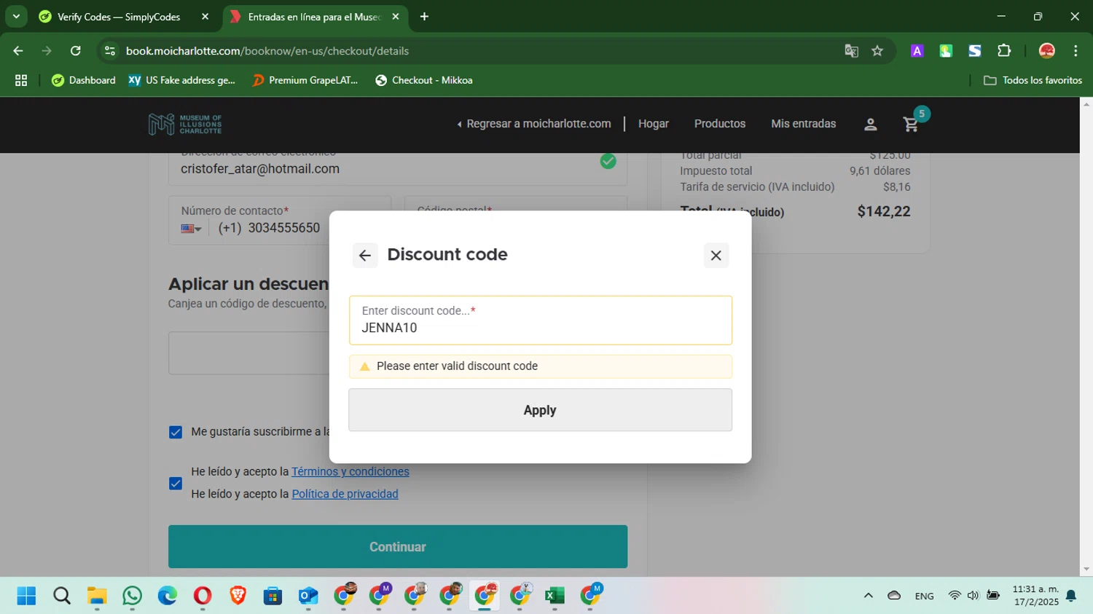Click the Translate this page icon
The height and width of the screenshot is (614, 1093).
point(851,51)
